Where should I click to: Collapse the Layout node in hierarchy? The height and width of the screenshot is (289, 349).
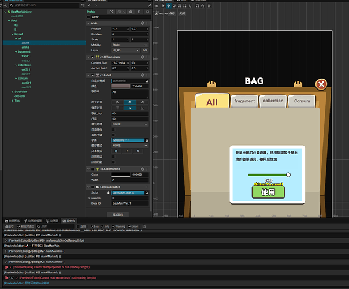(x=13, y=34)
